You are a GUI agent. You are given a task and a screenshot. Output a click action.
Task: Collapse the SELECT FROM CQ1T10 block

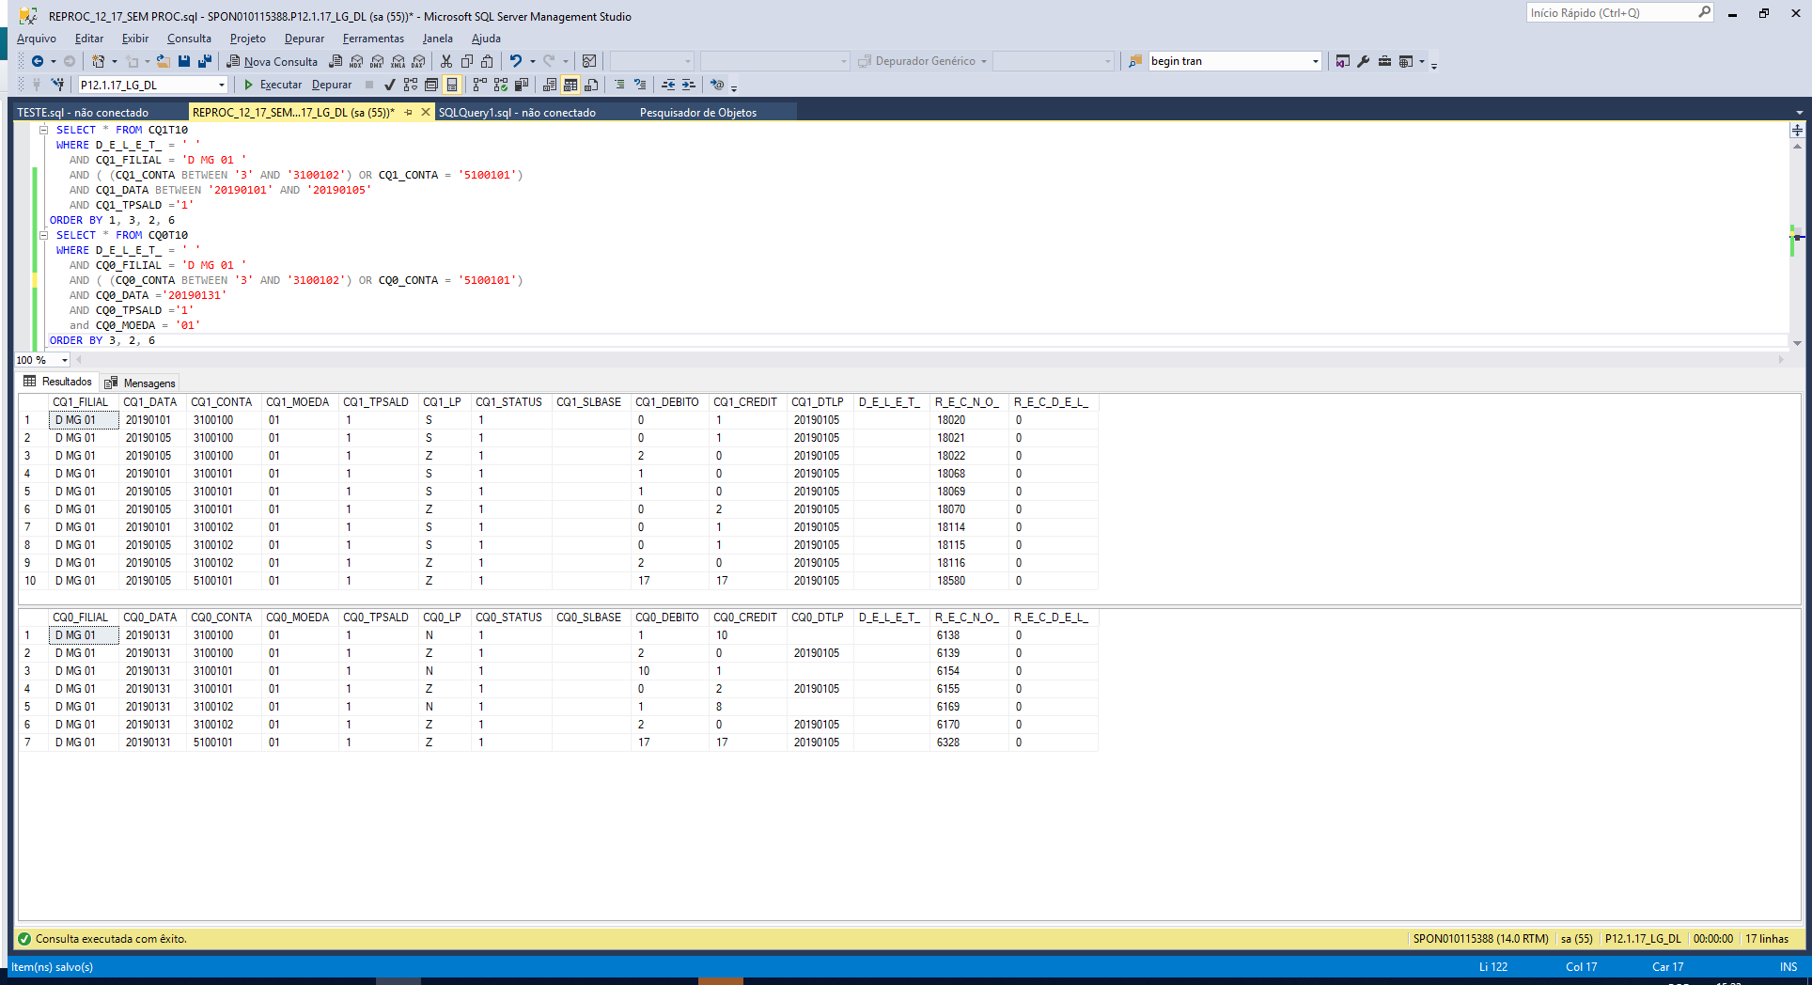pyautogui.click(x=43, y=130)
